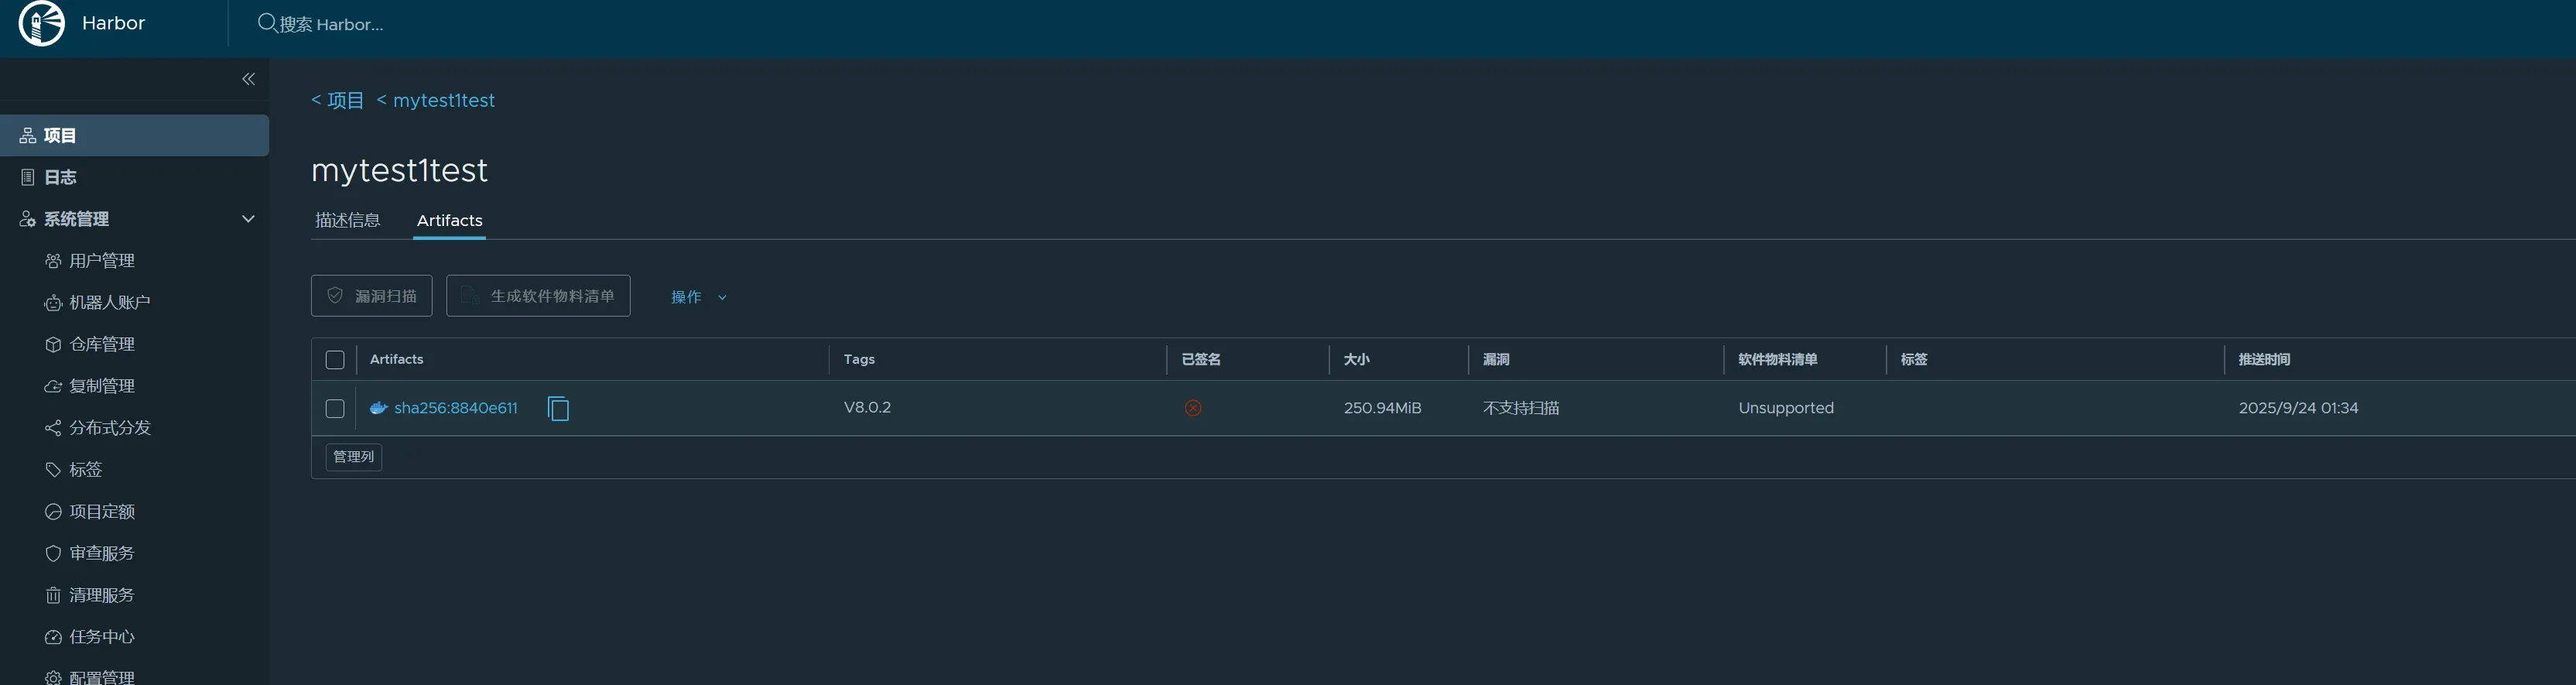Collapse the 系统管理 section
Viewport: 2576px width, 685px height.
248,219
